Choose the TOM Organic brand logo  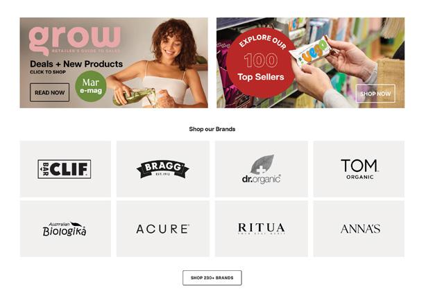[359, 169]
